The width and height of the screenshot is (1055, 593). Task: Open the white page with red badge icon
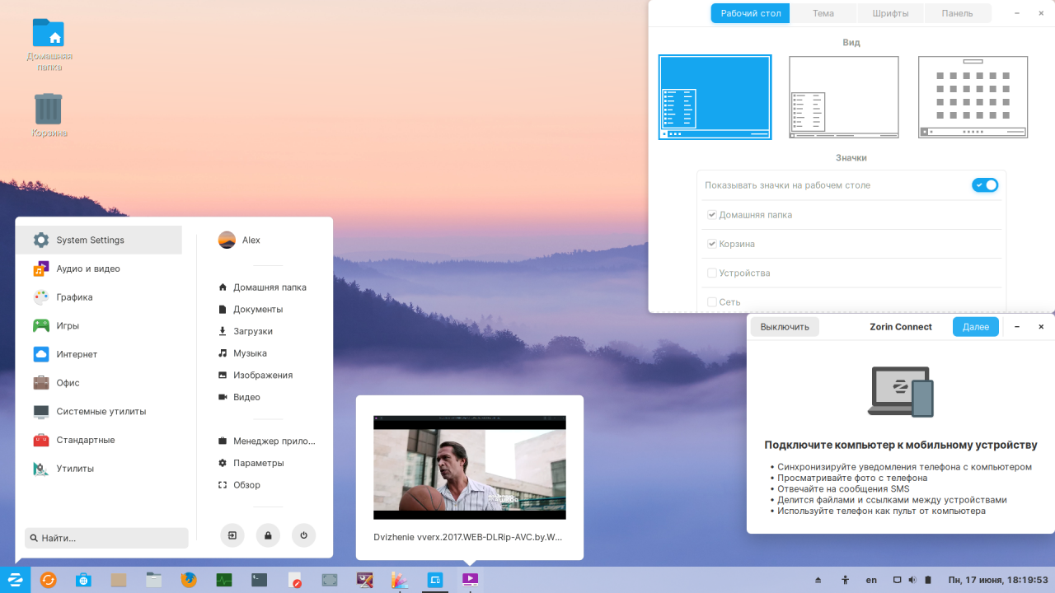294,580
